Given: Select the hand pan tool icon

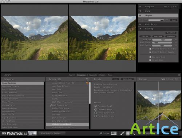Looking at the screenshot, I should point(128,133).
